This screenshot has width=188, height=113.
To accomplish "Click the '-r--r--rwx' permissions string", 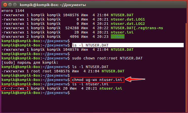I will [x=13, y=88].
